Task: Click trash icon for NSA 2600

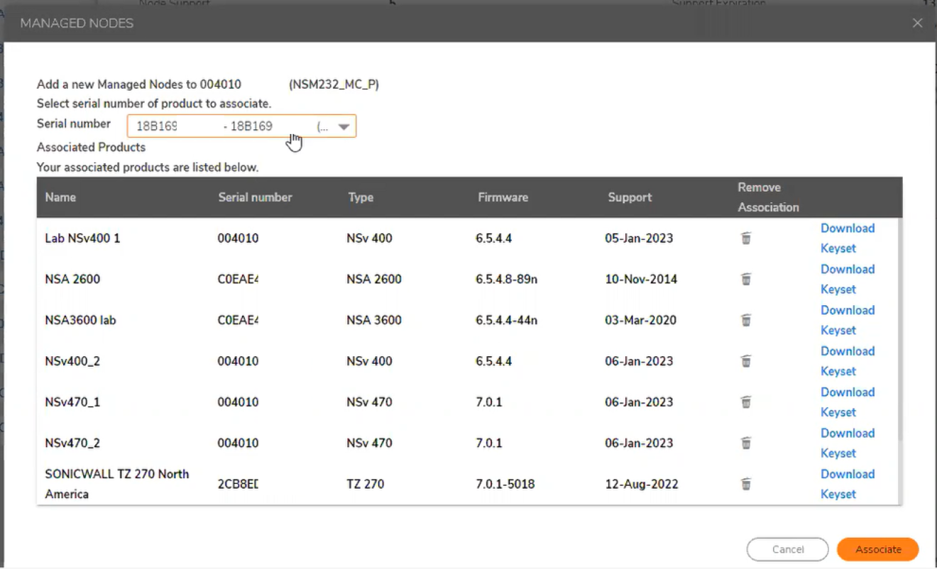Action: click(x=746, y=280)
